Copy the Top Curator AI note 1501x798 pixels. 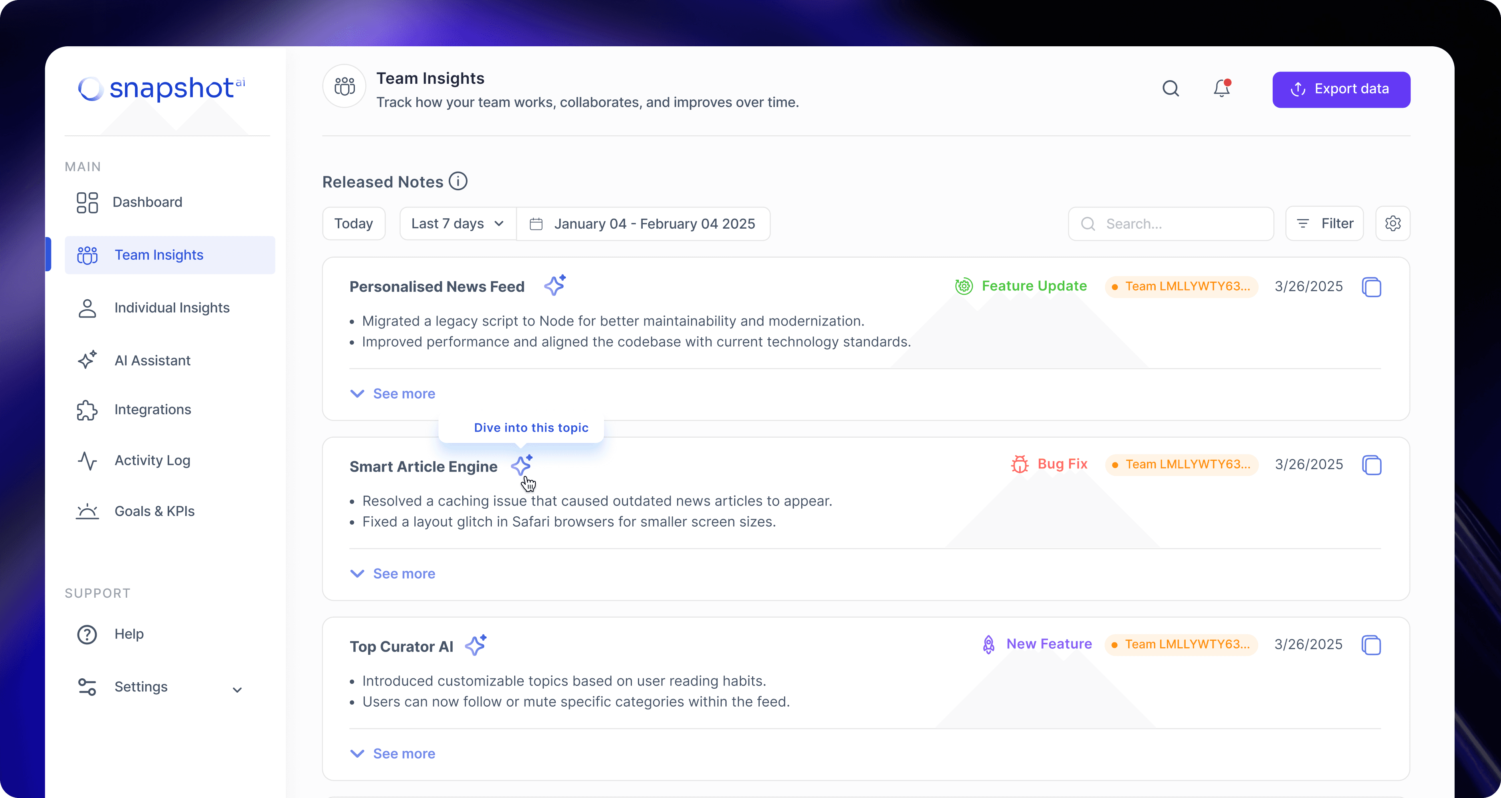(x=1371, y=645)
